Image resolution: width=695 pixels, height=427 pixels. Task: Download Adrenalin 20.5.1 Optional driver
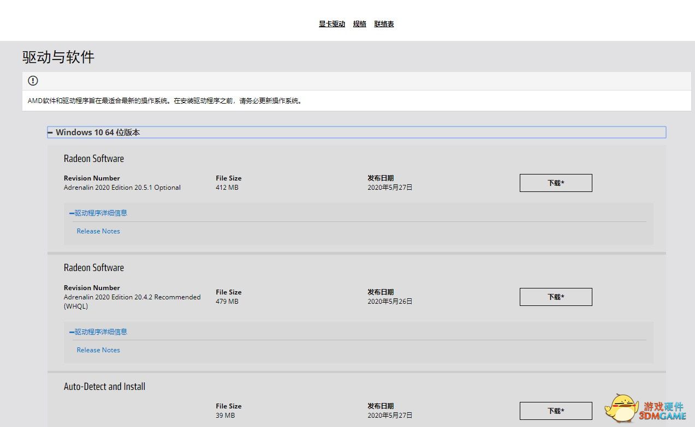coord(556,183)
